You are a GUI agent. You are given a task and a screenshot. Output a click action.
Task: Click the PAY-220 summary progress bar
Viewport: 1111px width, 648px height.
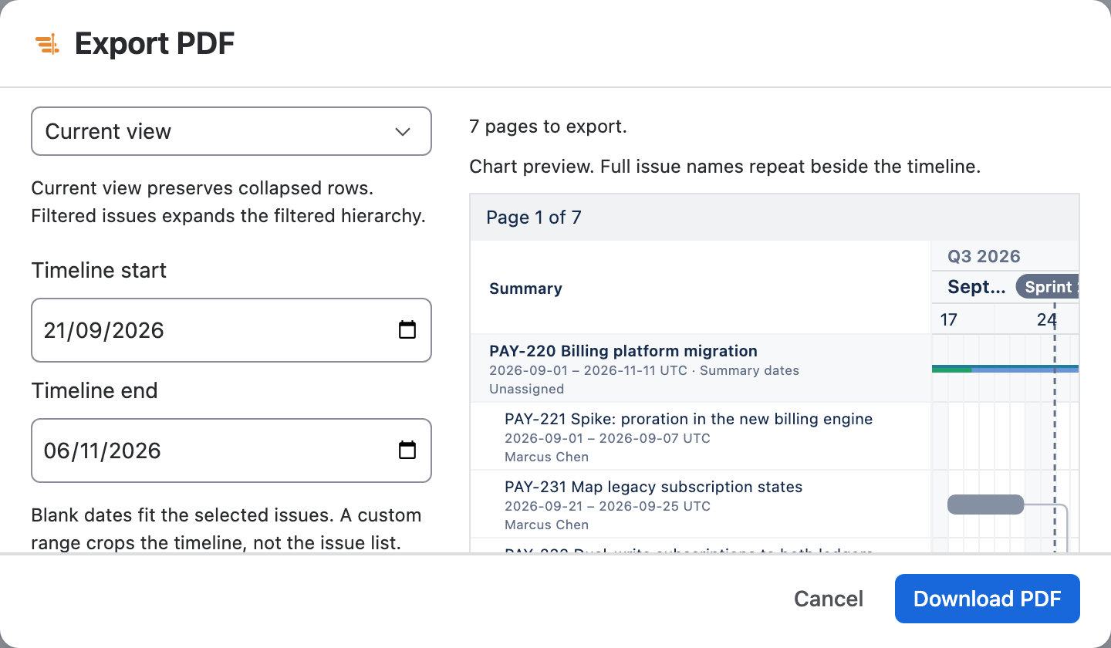coord(1005,369)
